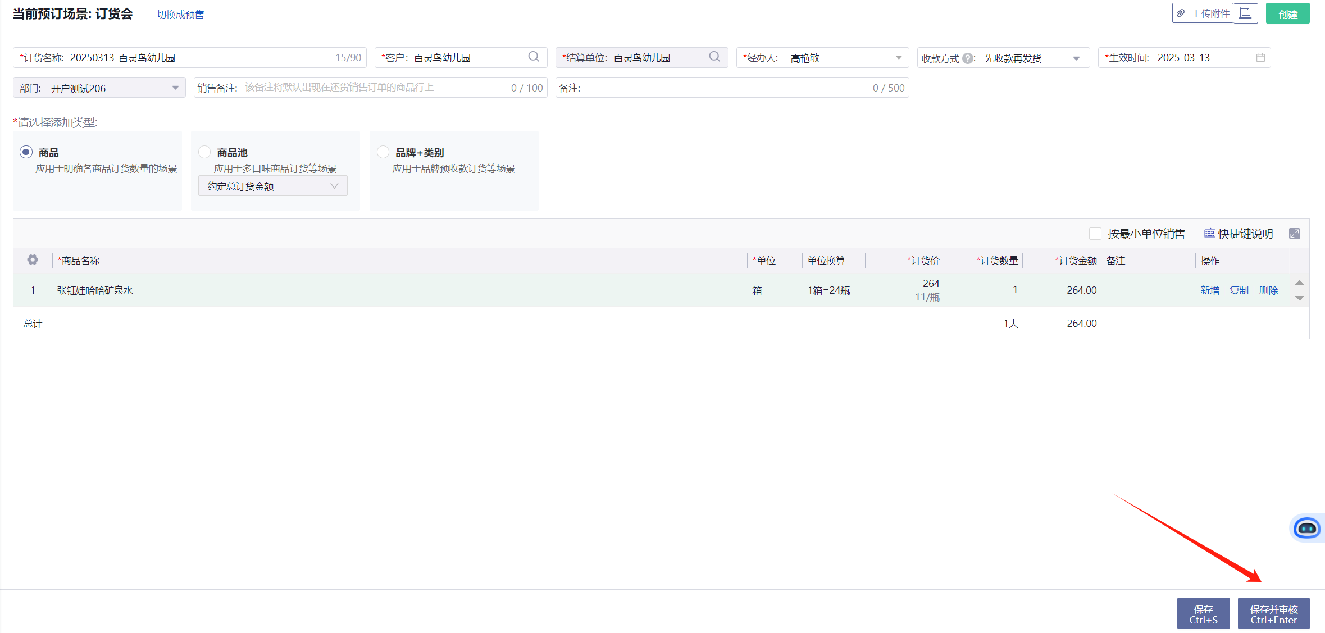Open the calendar icon in 生效时间

tap(1260, 58)
